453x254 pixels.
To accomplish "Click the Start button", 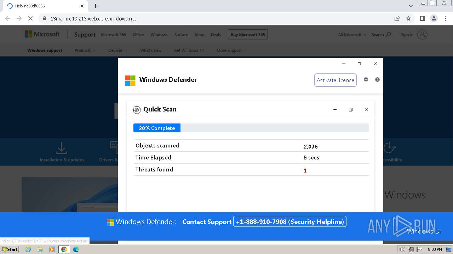I will [10, 249].
